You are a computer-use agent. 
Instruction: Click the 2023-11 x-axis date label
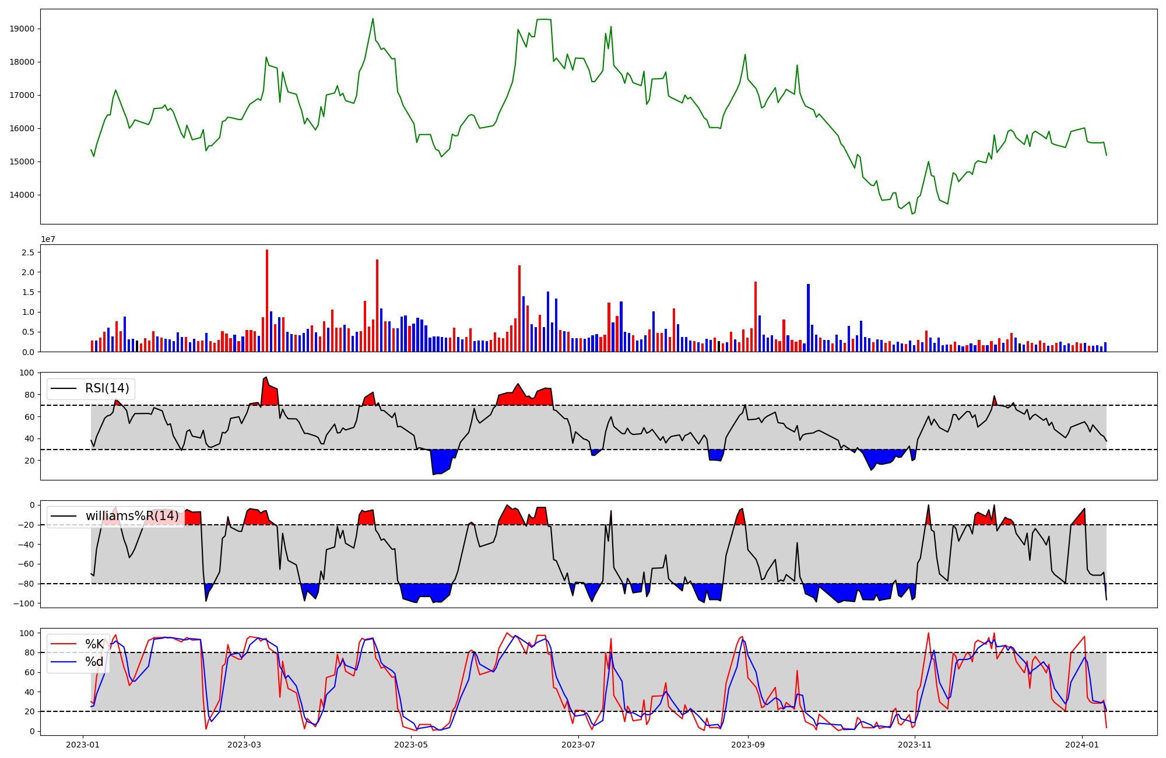point(915,745)
